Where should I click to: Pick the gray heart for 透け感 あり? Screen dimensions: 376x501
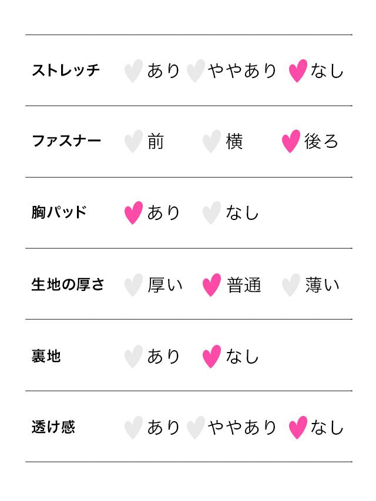point(133,428)
